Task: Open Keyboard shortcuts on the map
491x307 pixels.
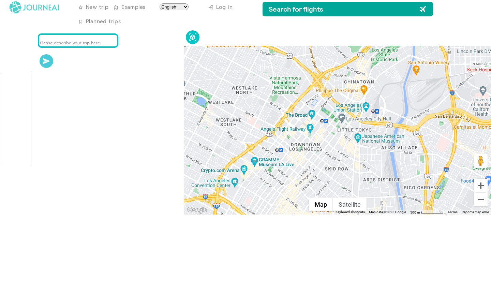Action: coord(350,212)
